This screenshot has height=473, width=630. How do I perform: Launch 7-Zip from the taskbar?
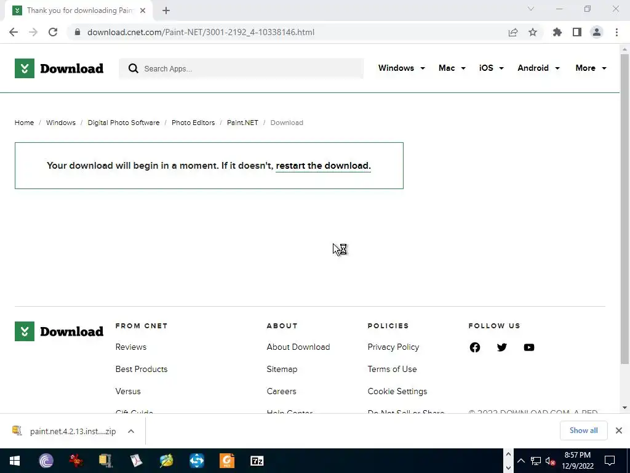pyautogui.click(x=257, y=461)
